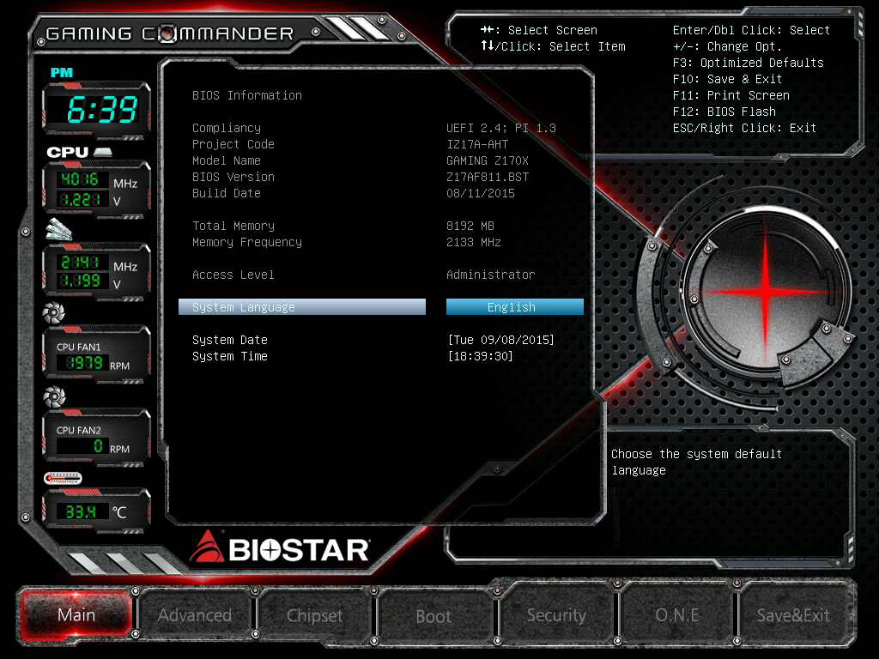Click the ESC/Right Click: Exit hint
The image size is (879, 659).
(744, 127)
